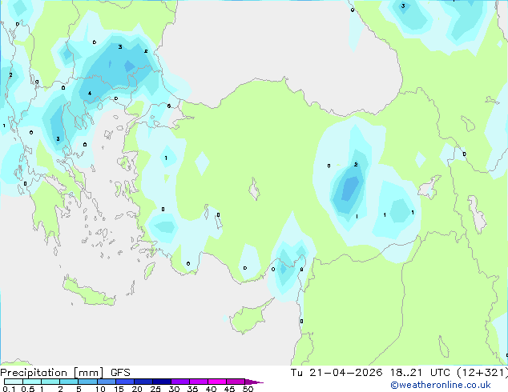508x392 pixels.
Task: Click the date "Tu 21-04-2026" text
Action: click(337, 373)
